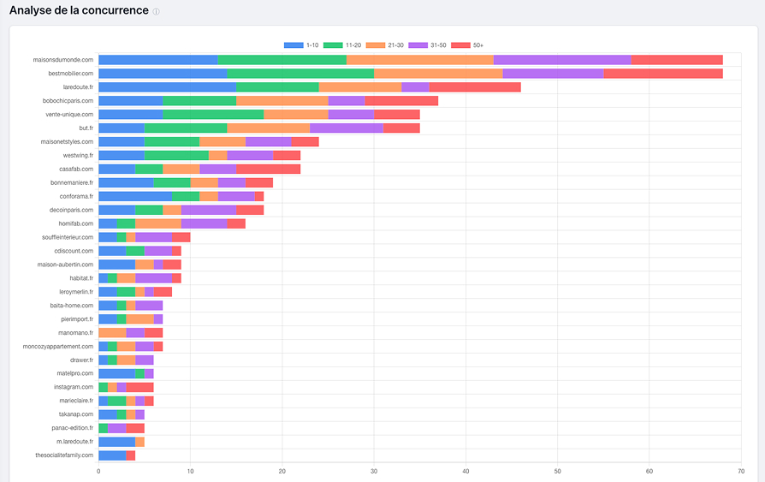This screenshot has width=765, height=482.
Task: Toggle the 31-50 purple legend swatch
Action: pyautogui.click(x=418, y=45)
